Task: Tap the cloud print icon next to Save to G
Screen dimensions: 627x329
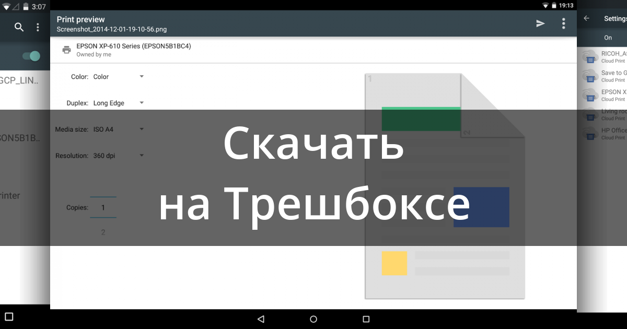Action: 589,76
